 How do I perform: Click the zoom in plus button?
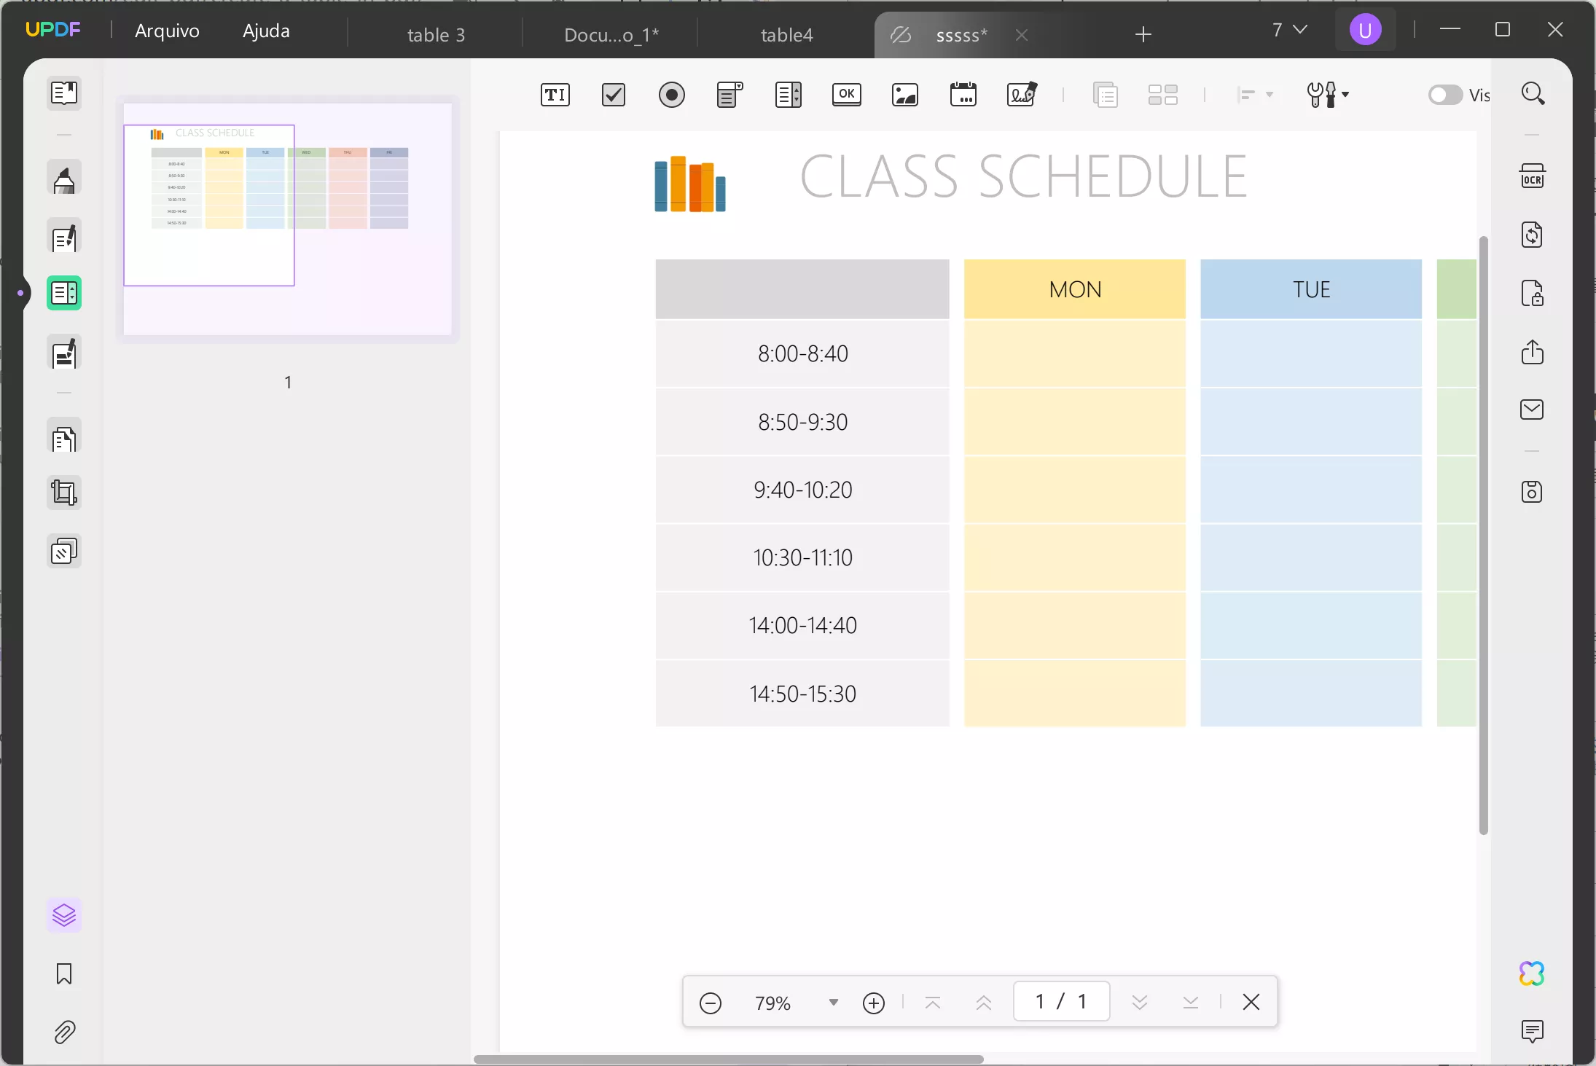(x=873, y=1003)
